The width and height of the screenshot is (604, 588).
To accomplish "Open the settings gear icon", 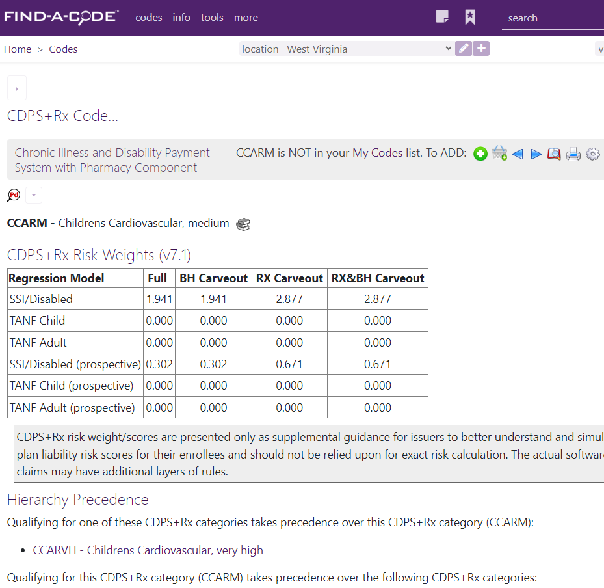I will (593, 154).
